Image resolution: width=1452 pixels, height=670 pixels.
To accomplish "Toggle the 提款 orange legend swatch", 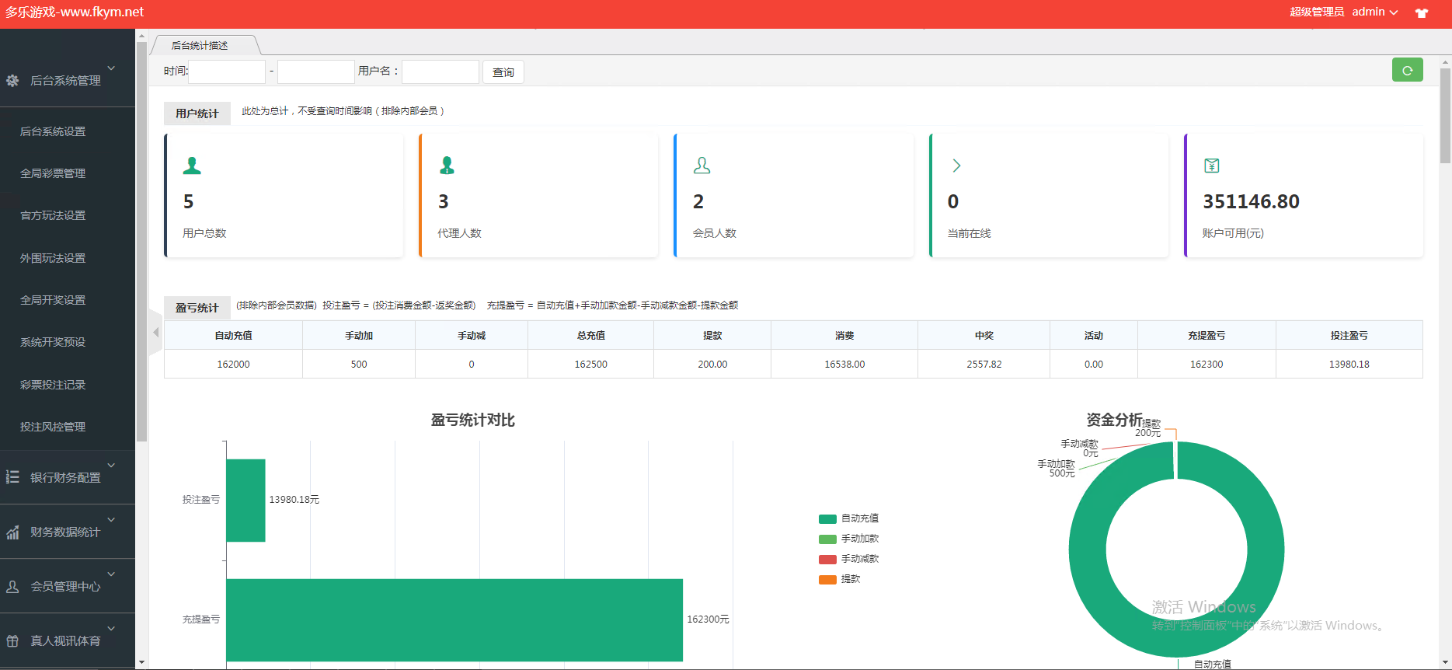I will coord(827,580).
